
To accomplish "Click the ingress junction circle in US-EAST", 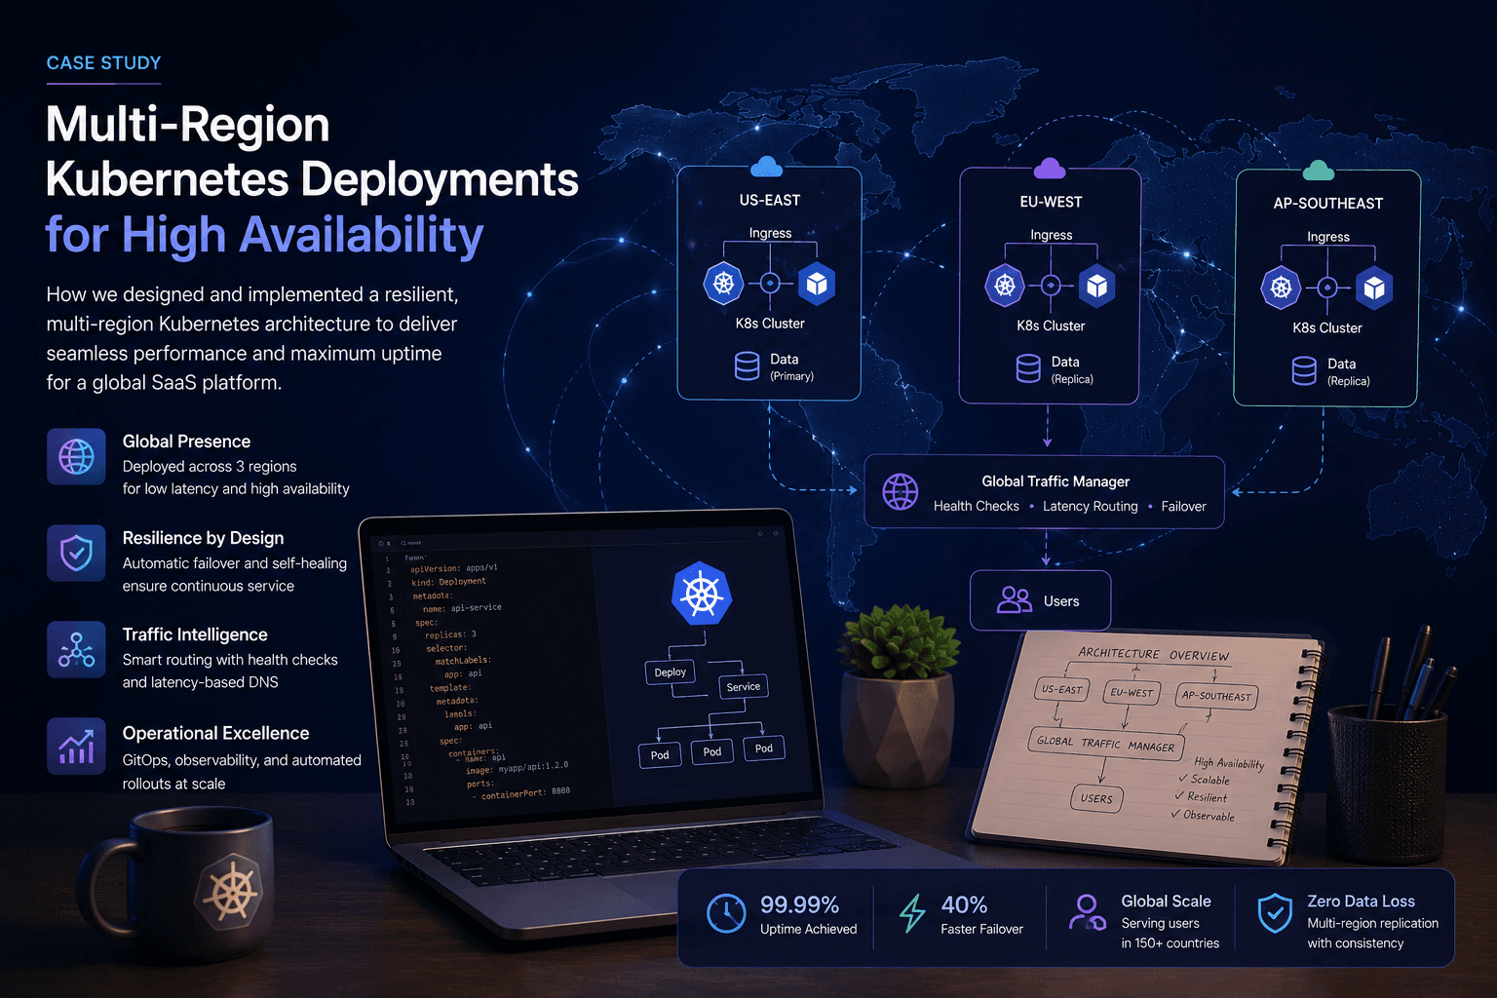I will coord(770,284).
